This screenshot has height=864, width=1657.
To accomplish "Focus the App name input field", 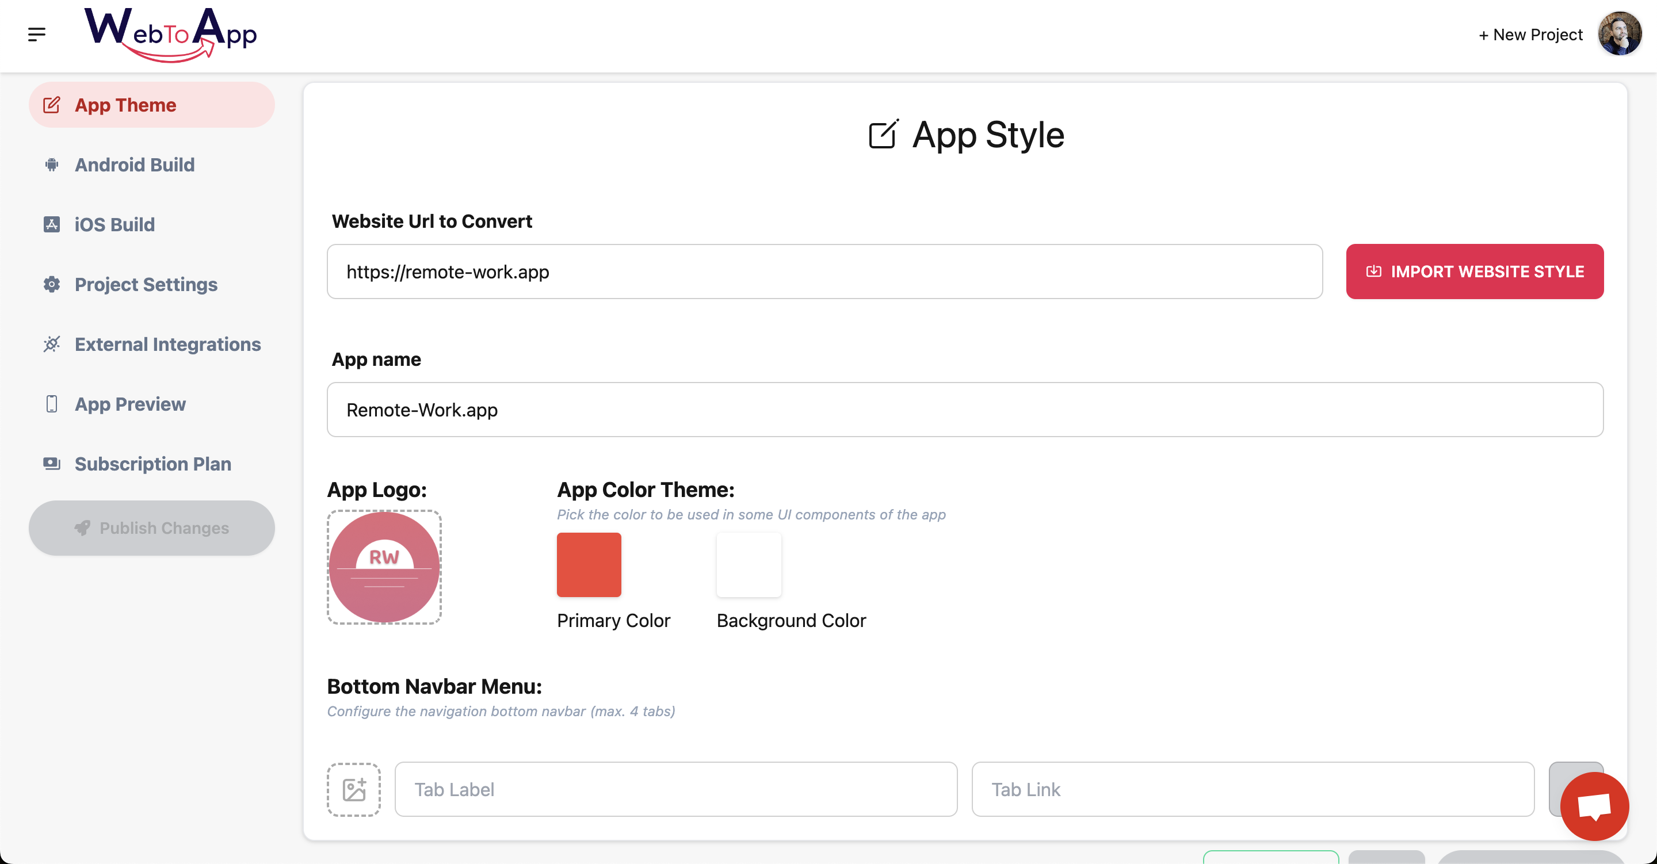I will pyautogui.click(x=965, y=410).
